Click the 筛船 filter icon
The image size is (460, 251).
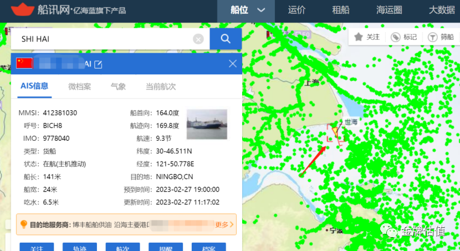[432, 37]
